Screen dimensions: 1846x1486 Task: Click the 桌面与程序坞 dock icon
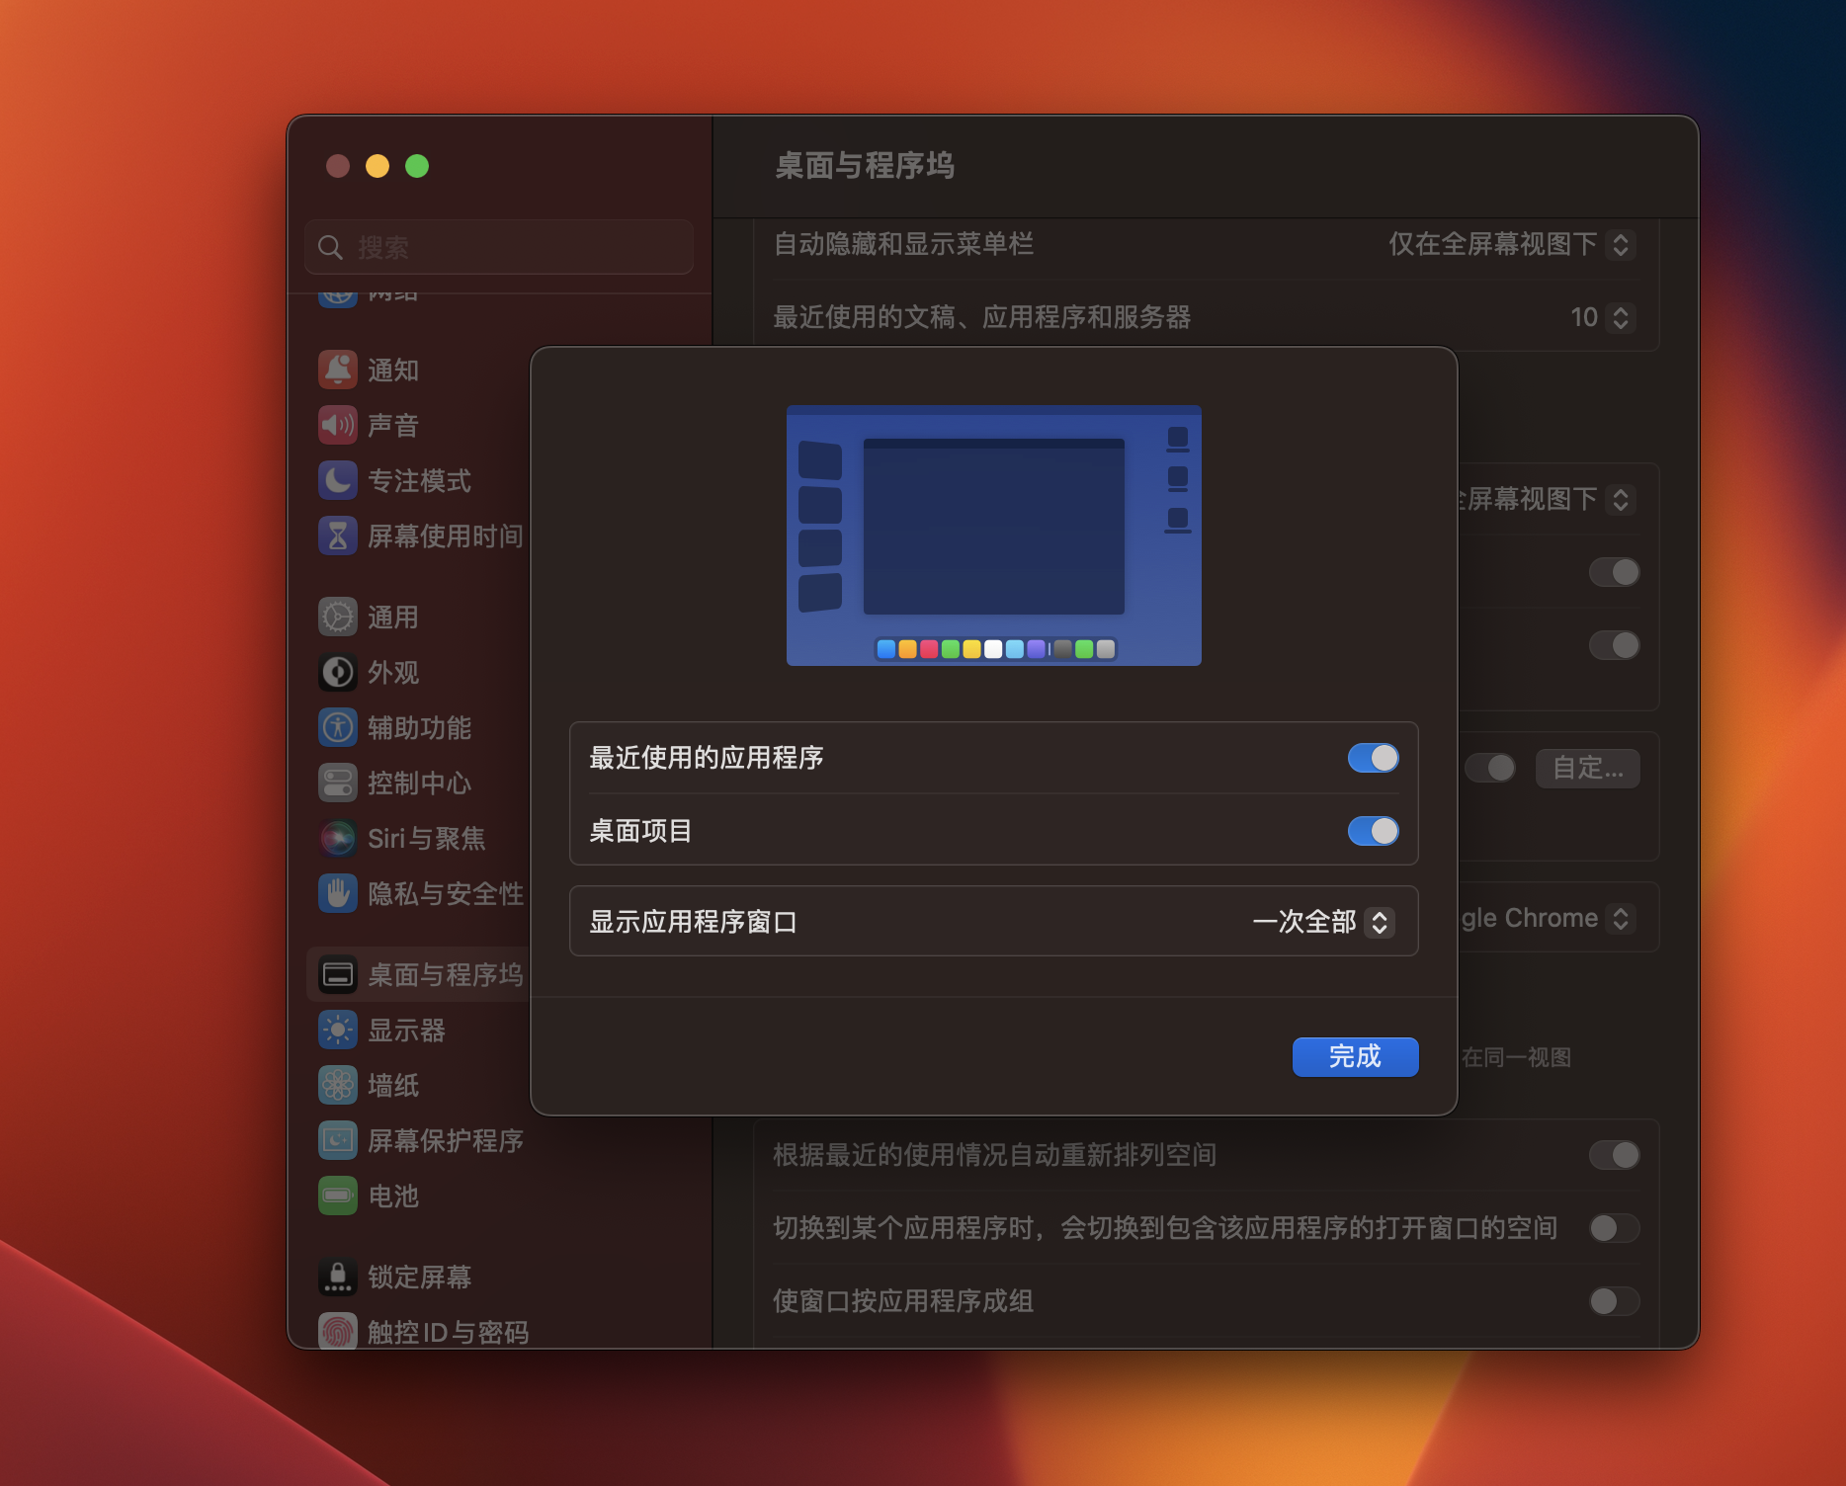click(x=338, y=974)
